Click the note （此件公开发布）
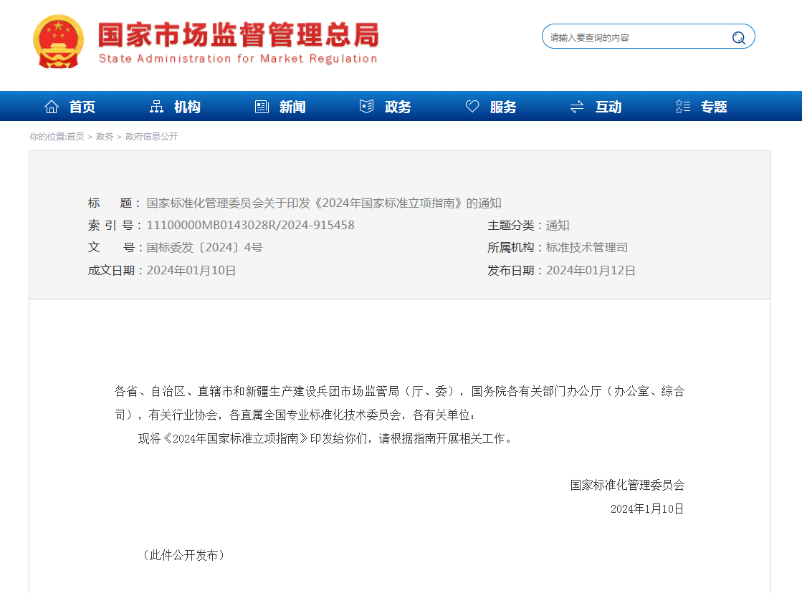This screenshot has width=802, height=593. click(183, 555)
